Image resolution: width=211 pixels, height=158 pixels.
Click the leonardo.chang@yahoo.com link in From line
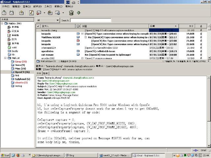pos(78,78)
